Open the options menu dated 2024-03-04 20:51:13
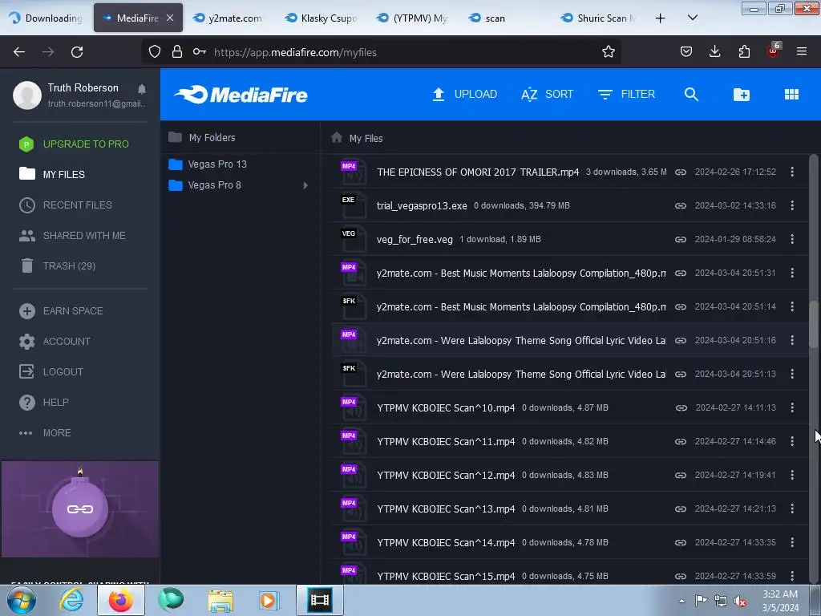This screenshot has width=821, height=616. (791, 374)
